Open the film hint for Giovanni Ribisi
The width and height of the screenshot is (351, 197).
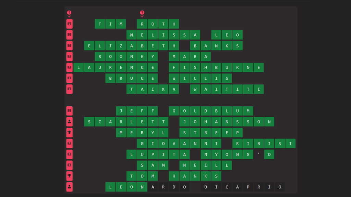[x=70, y=144]
